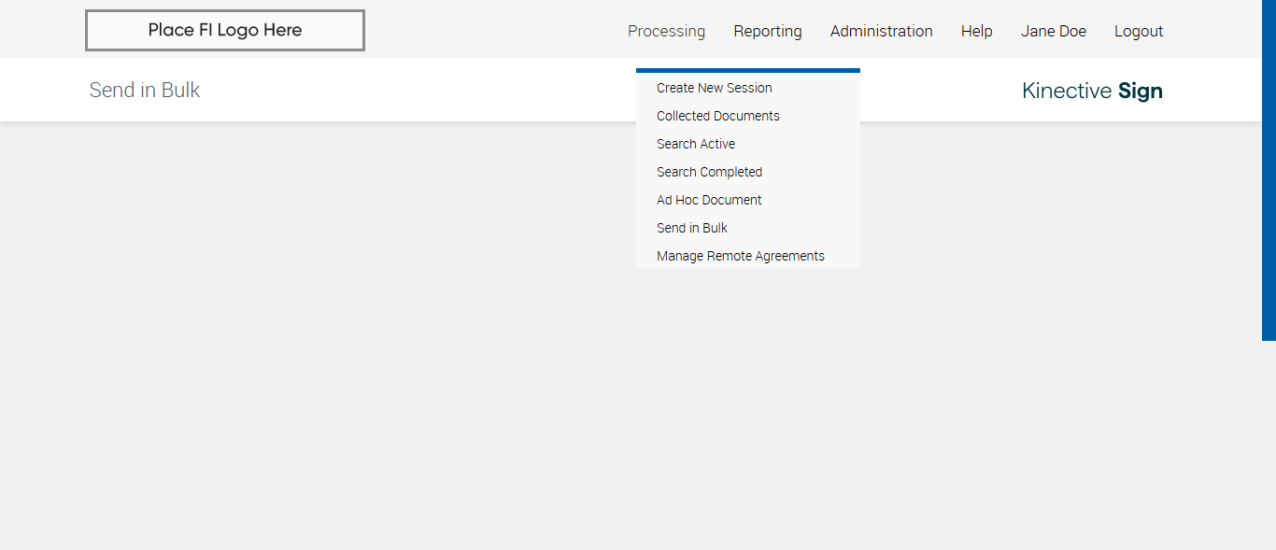Image resolution: width=1276 pixels, height=550 pixels.
Task: Click the Jane Doe user menu
Action: (x=1053, y=31)
